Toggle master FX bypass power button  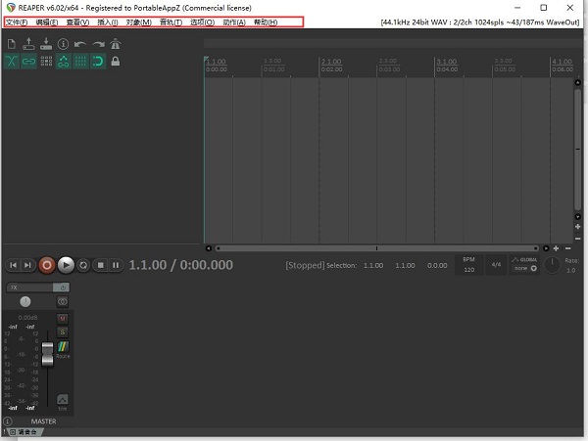[63, 287]
